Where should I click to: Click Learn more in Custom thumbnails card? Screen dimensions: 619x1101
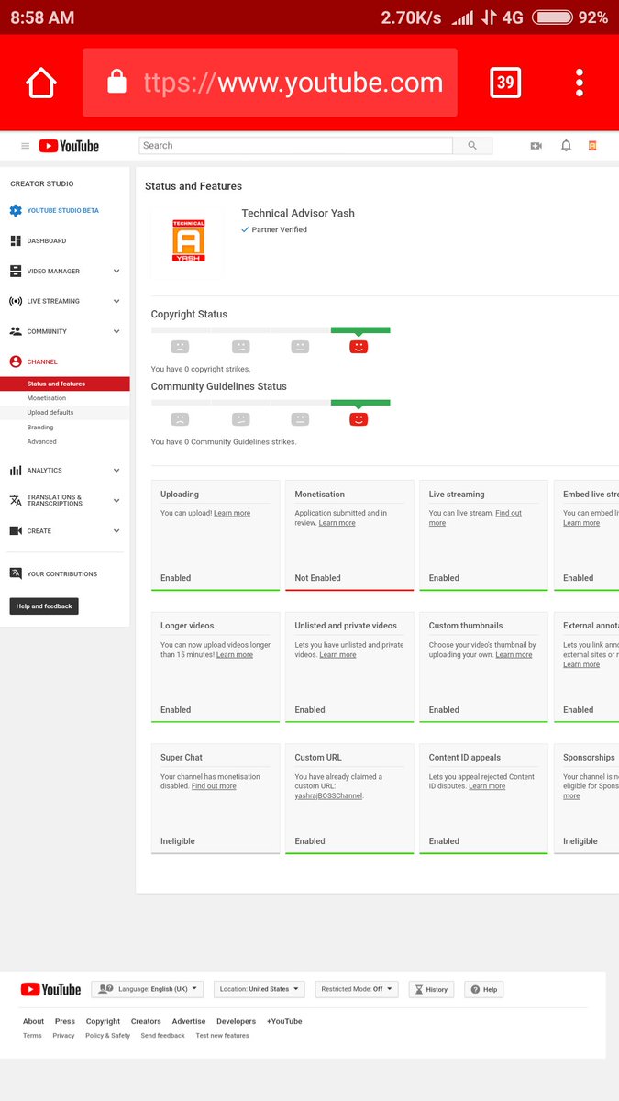click(514, 655)
